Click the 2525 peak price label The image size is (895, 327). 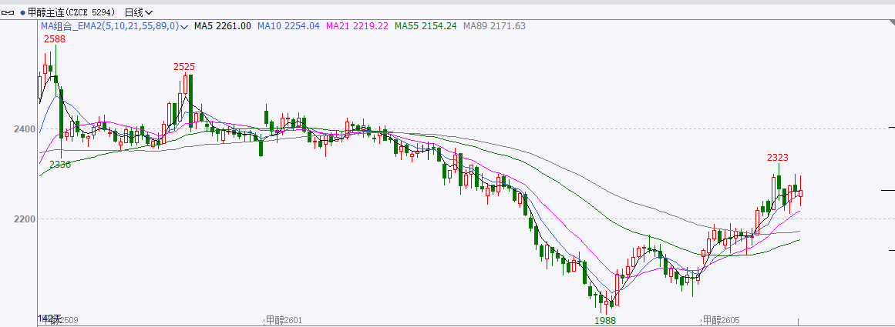[x=183, y=67]
